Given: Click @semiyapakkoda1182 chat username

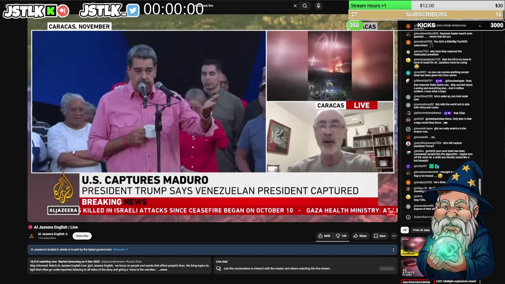Looking at the screenshot, I should tap(427, 60).
